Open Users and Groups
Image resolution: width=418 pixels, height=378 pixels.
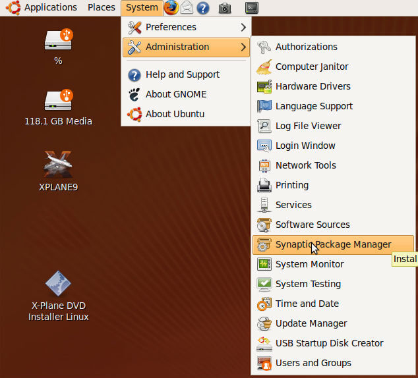point(333,363)
